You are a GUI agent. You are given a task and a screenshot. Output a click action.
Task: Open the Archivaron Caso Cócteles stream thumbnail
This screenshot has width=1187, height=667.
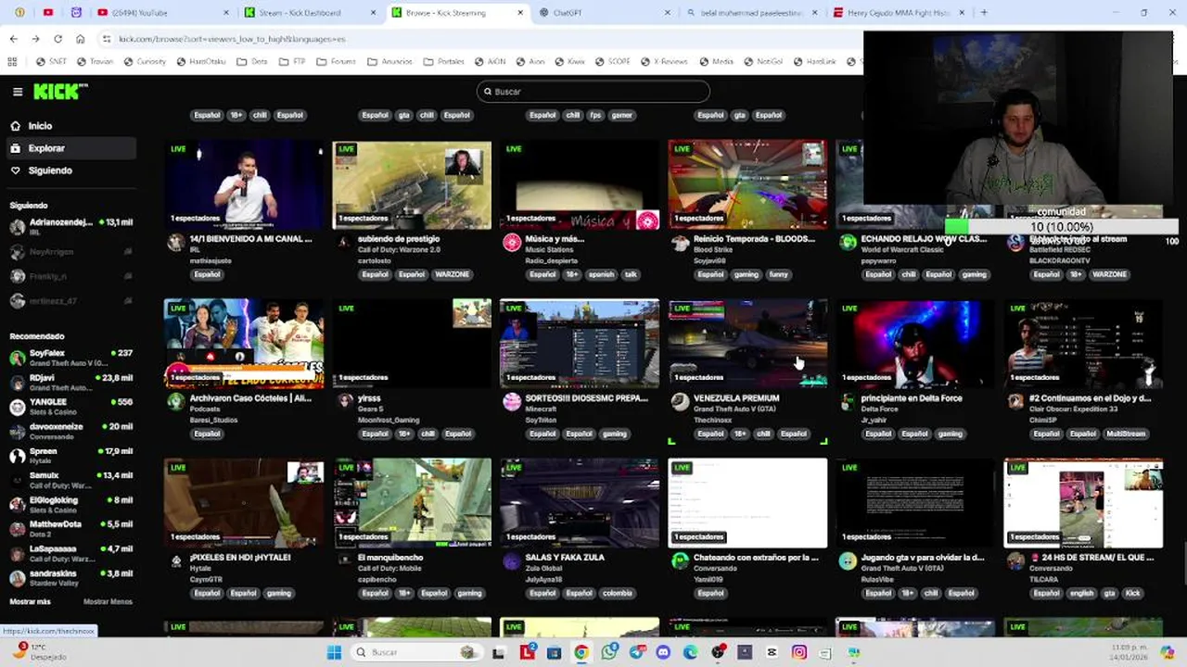tap(244, 344)
